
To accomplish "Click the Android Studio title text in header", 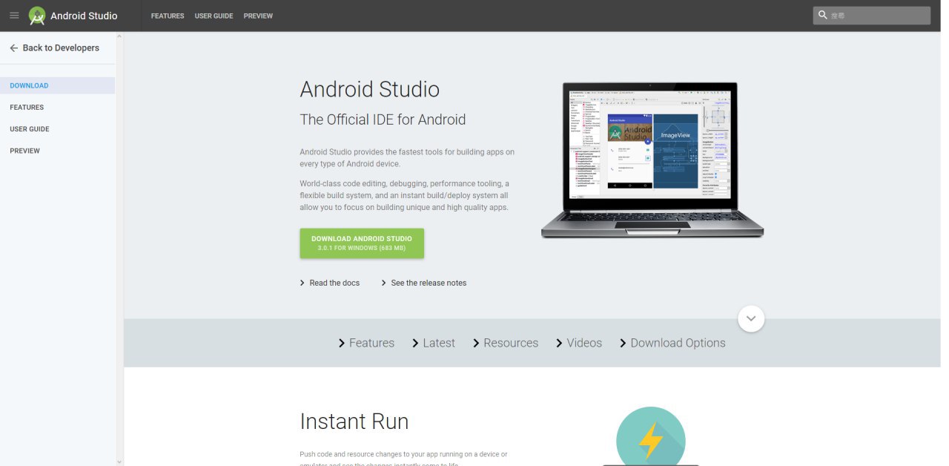I will point(84,16).
